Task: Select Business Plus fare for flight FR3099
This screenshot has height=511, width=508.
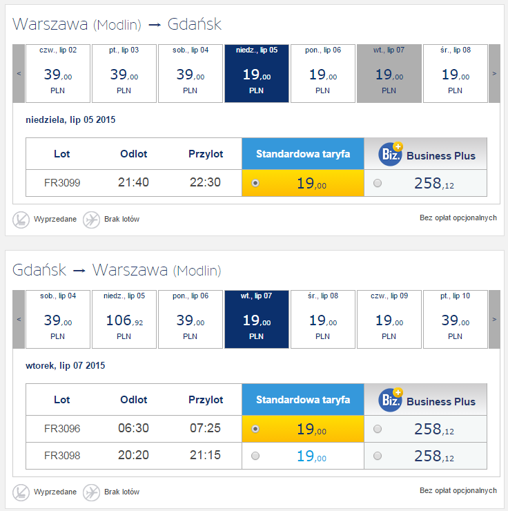Action: [378, 183]
